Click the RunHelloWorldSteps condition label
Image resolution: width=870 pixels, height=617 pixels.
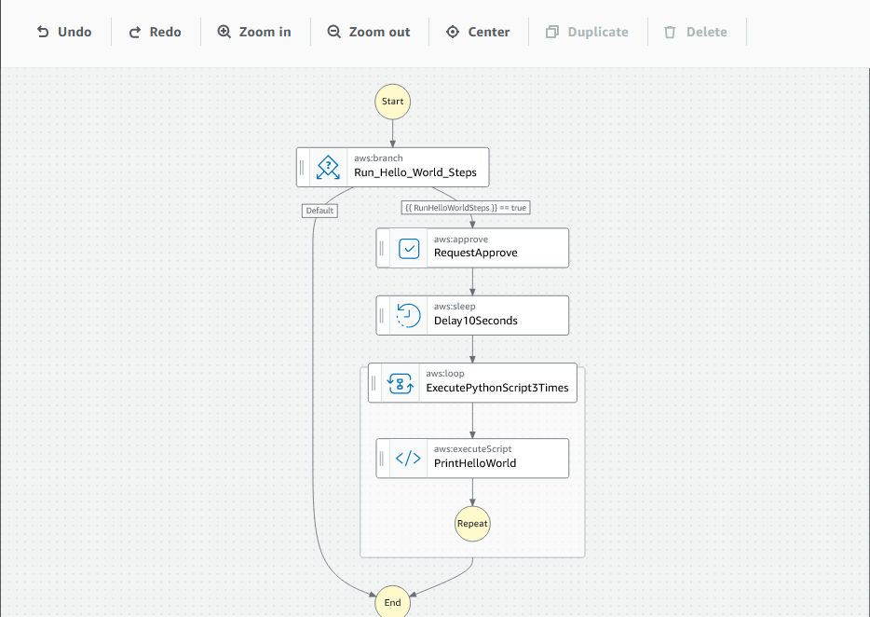tap(465, 207)
